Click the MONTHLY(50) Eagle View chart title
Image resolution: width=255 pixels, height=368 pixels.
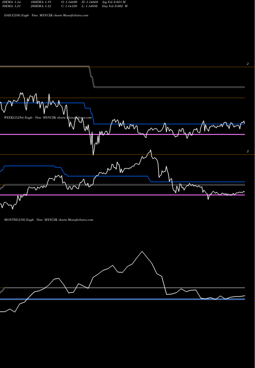tap(48, 220)
